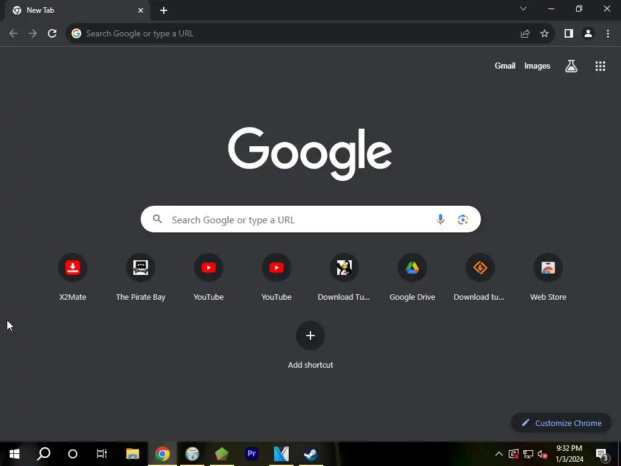The width and height of the screenshot is (621, 466).
Task: Open the orange Download tu... shortcut
Action: [x=480, y=277]
